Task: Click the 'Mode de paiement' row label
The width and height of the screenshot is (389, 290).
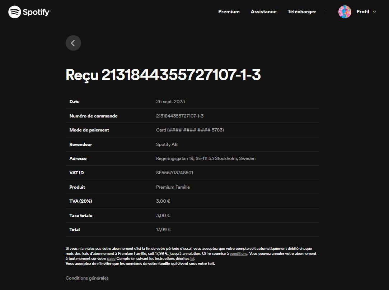Action: [89, 130]
